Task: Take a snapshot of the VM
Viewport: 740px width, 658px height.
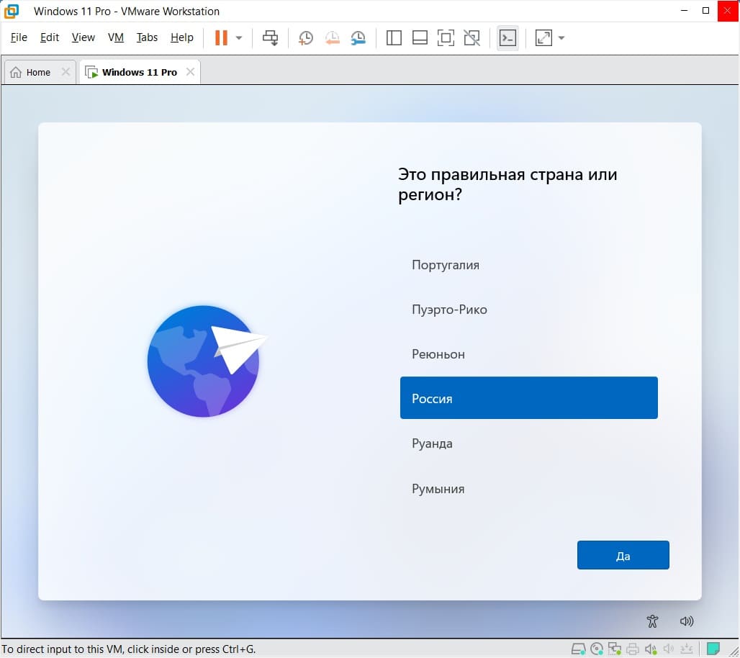Action: [306, 37]
